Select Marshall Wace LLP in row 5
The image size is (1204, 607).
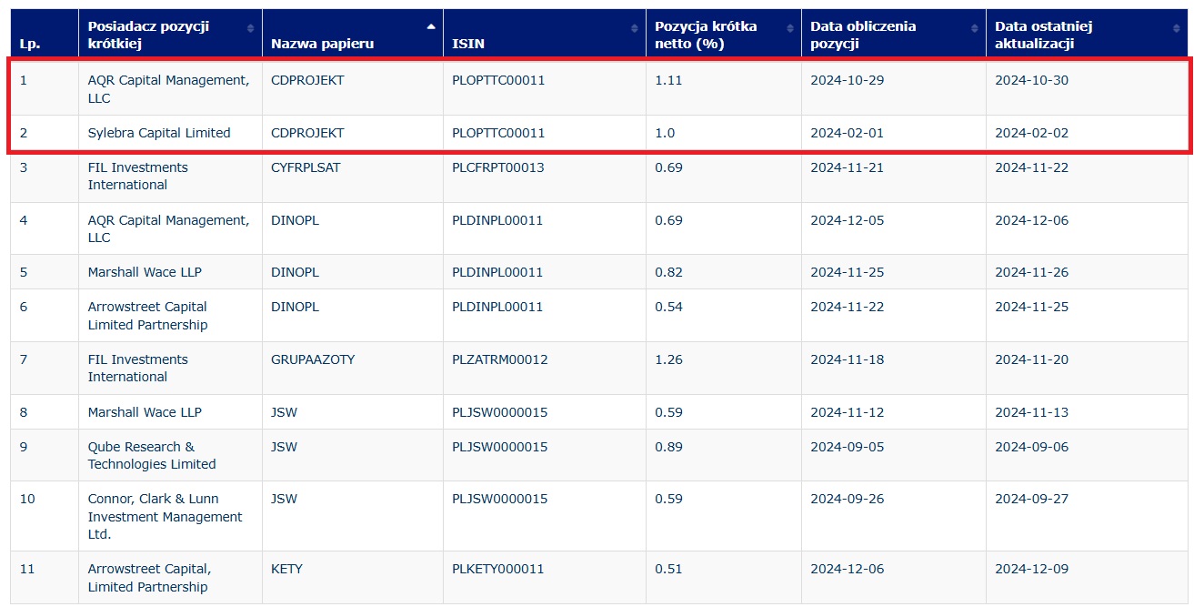coord(145,272)
